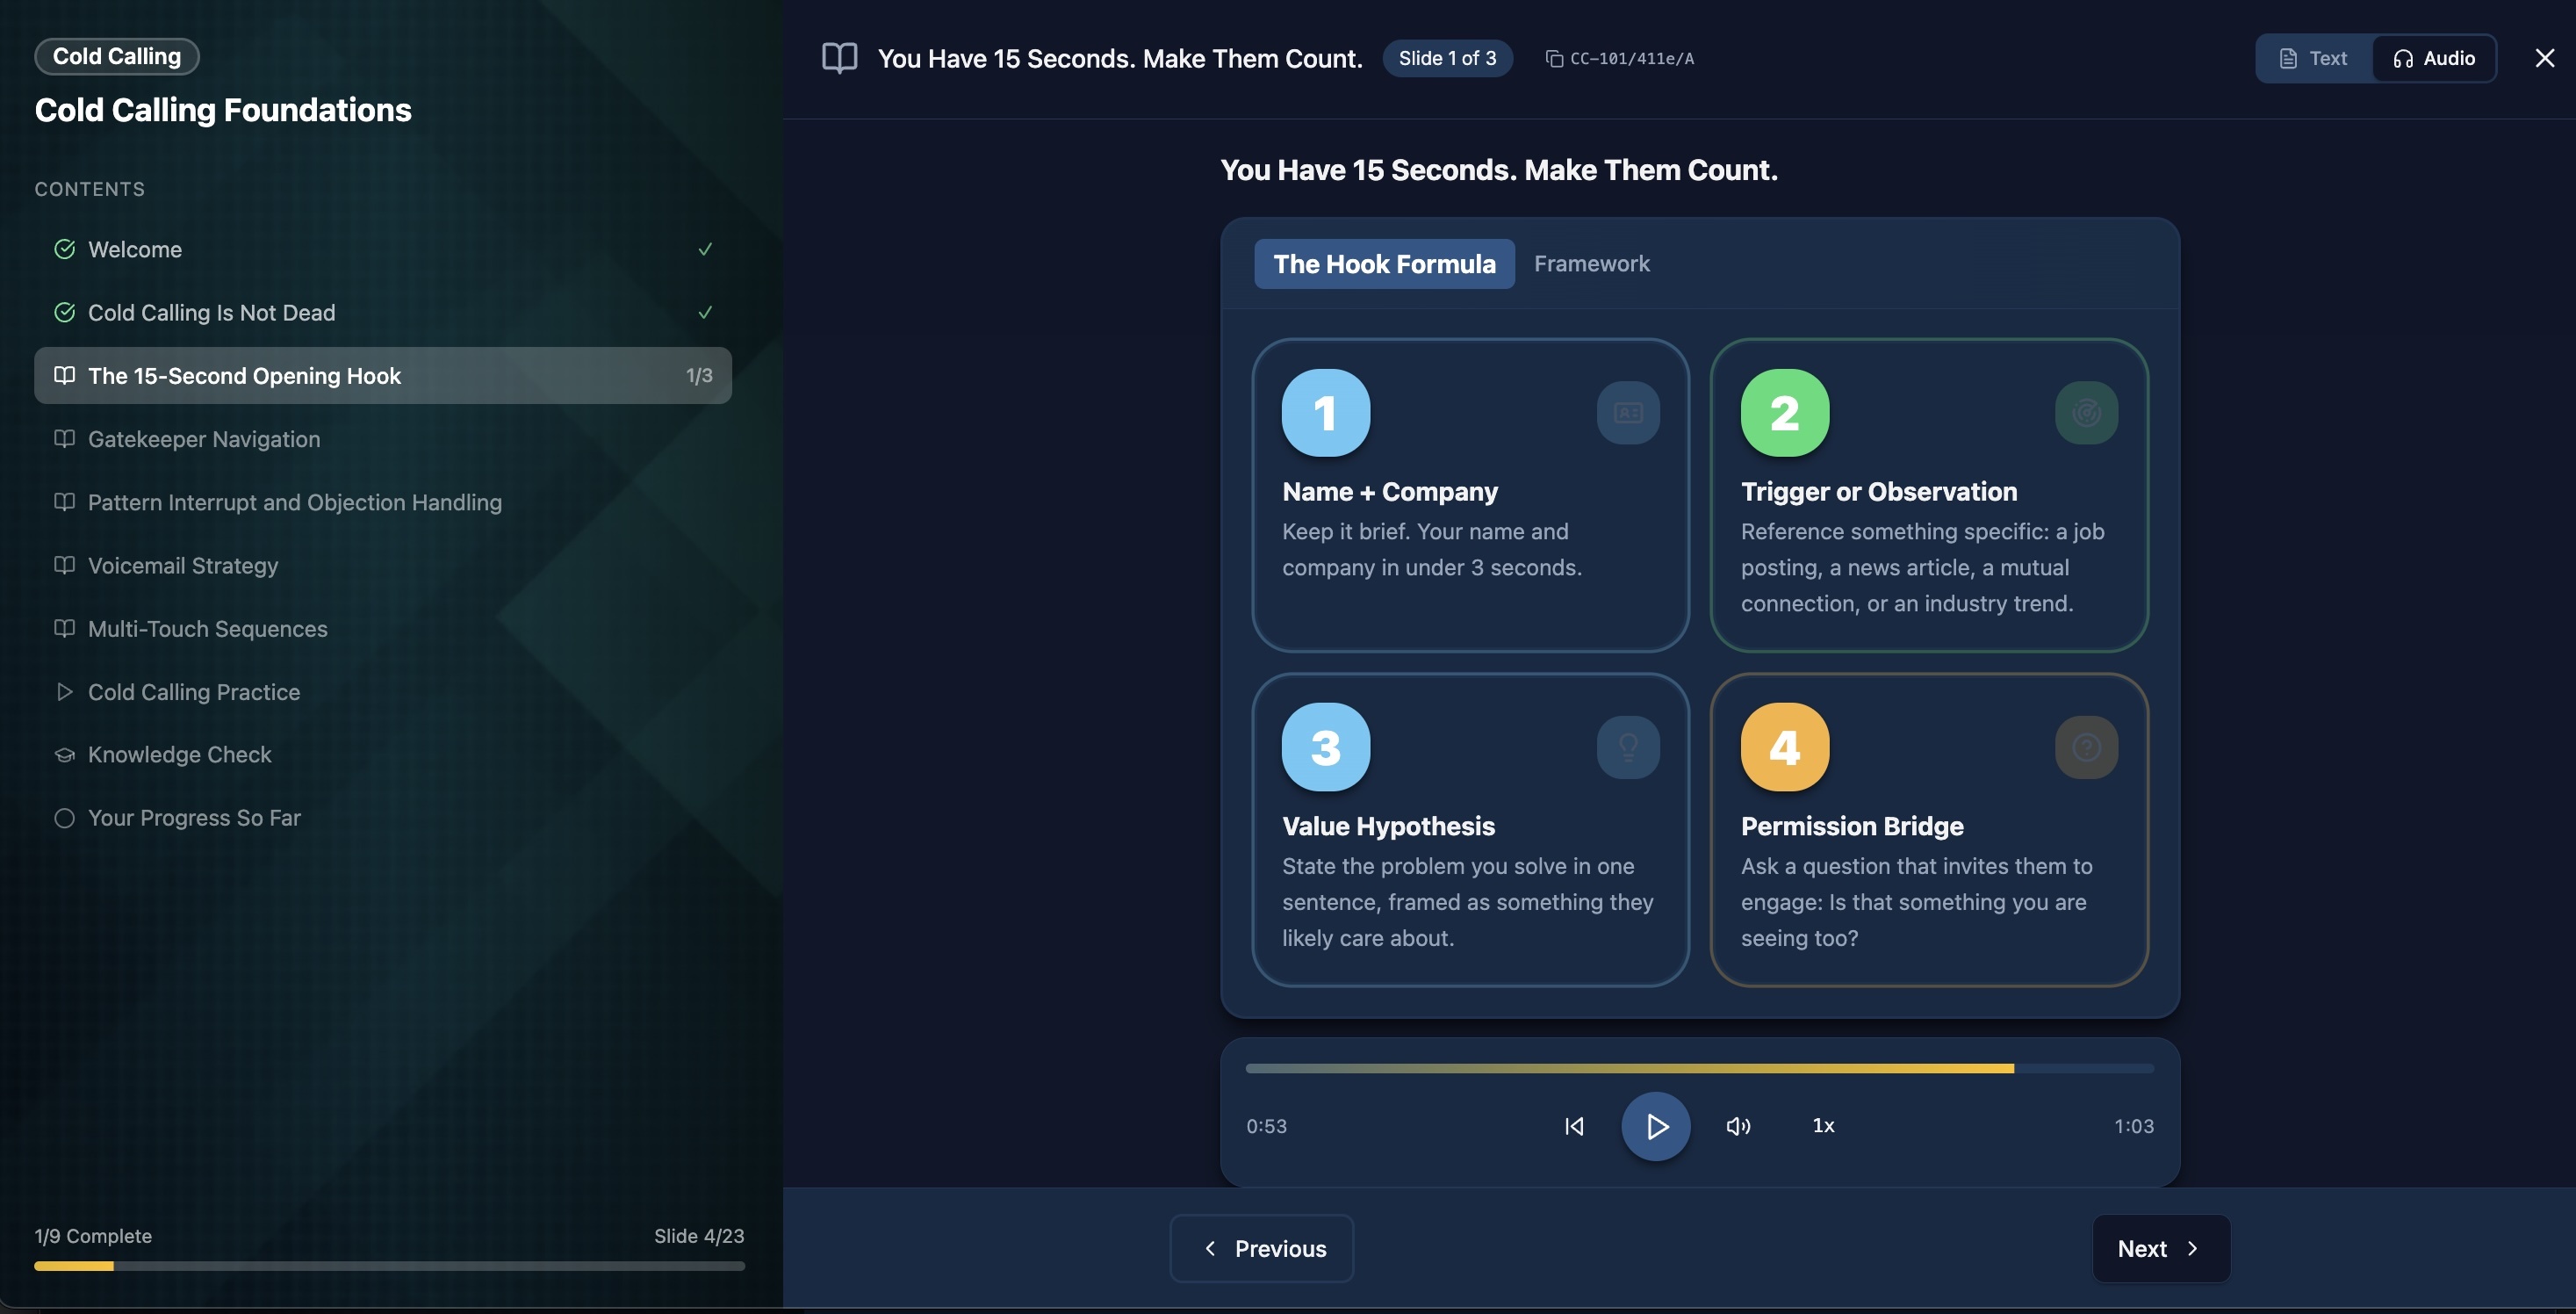This screenshot has width=2576, height=1314.
Task: Click the Permission Bridge card heading
Action: pyautogui.click(x=1852, y=826)
